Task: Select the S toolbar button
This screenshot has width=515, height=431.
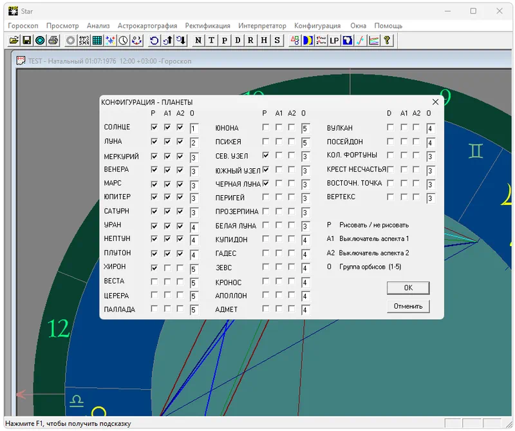Action: click(x=277, y=41)
